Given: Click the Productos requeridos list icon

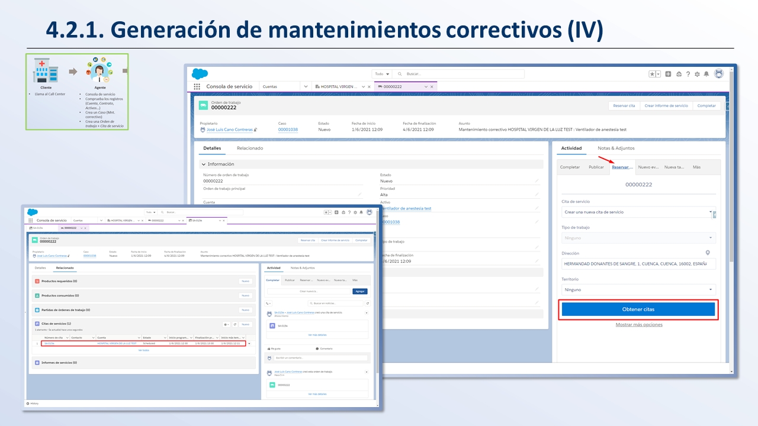Looking at the screenshot, I should tap(37, 281).
